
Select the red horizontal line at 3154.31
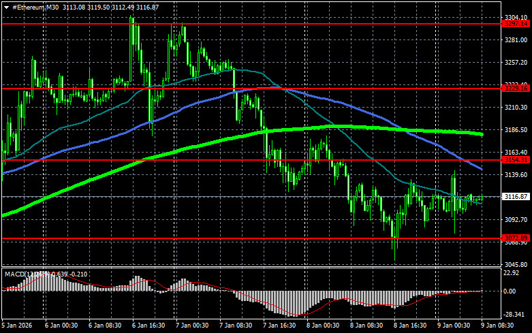point(251,160)
